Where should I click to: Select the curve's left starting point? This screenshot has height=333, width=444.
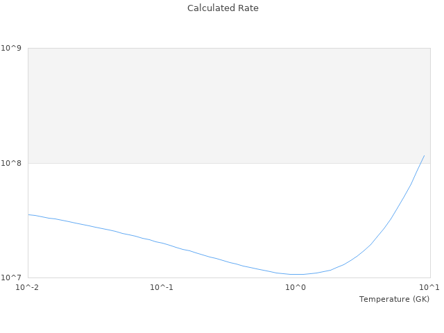point(28,214)
